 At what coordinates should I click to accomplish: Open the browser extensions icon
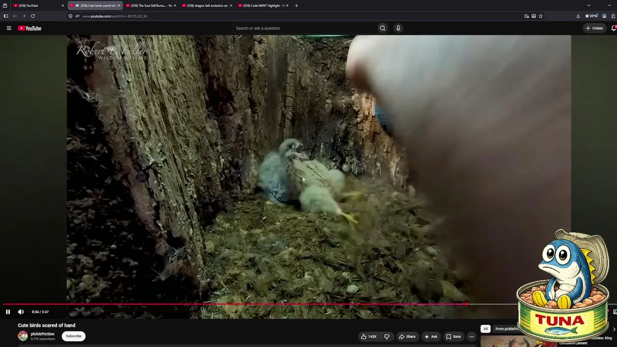point(614,16)
